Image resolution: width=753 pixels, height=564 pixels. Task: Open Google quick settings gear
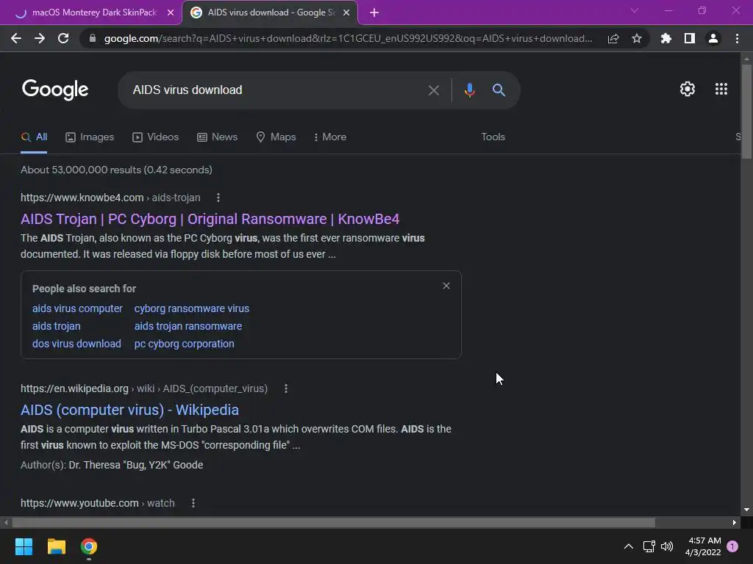[x=688, y=89]
